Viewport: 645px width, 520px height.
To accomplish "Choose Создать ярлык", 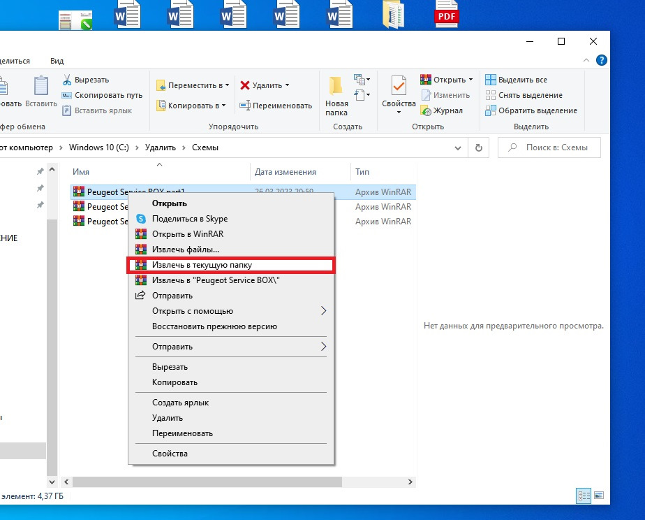I will point(231,403).
